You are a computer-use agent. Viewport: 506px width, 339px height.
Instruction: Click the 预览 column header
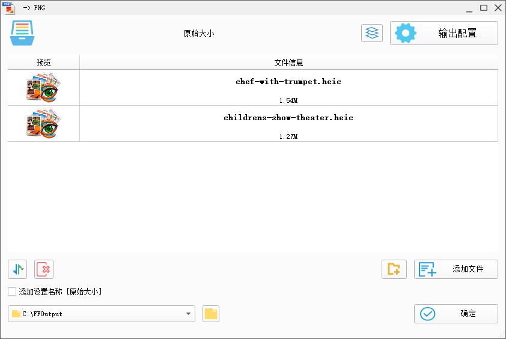pyautogui.click(x=43, y=63)
